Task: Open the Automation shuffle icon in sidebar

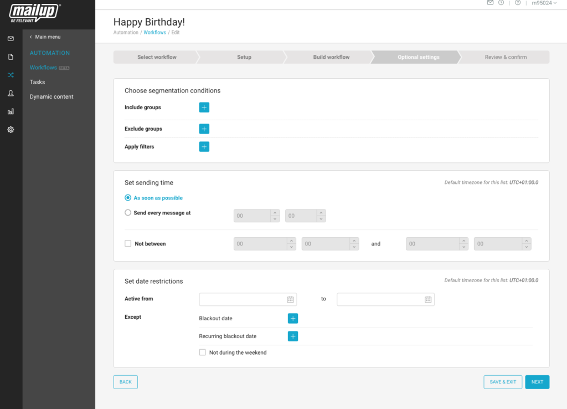Action: point(11,75)
